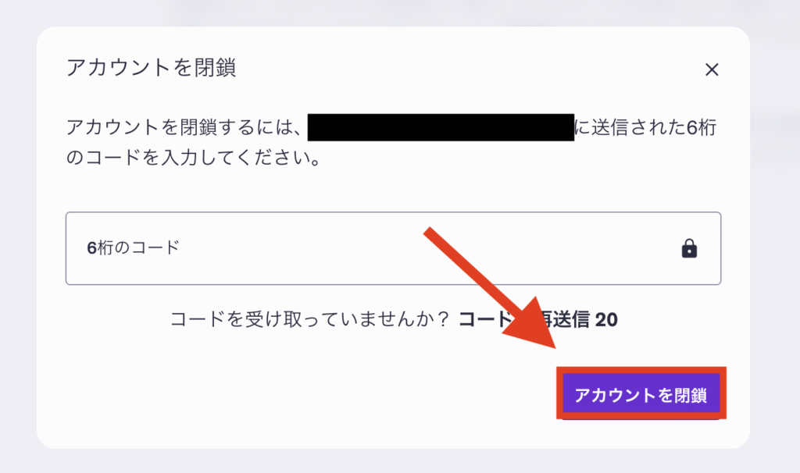Click the red arrow's tail end
Viewport: 800px width, 473px height.
430,233
